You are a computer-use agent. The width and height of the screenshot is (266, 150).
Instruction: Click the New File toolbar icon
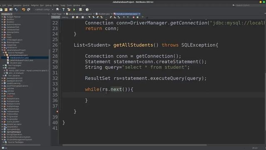[1, 10]
